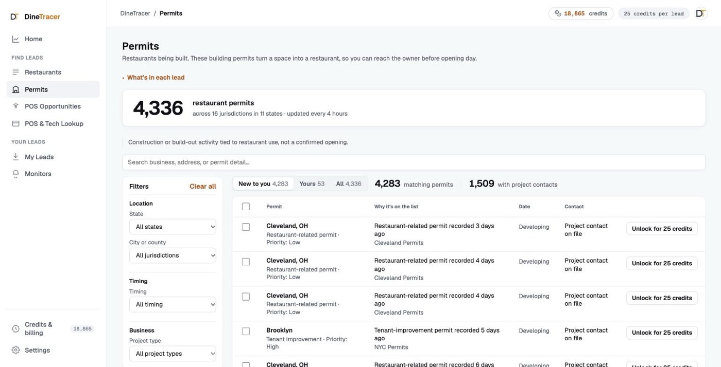The width and height of the screenshot is (721, 367).
Task: Open Credits & billing in the sidebar
Action: click(x=53, y=329)
